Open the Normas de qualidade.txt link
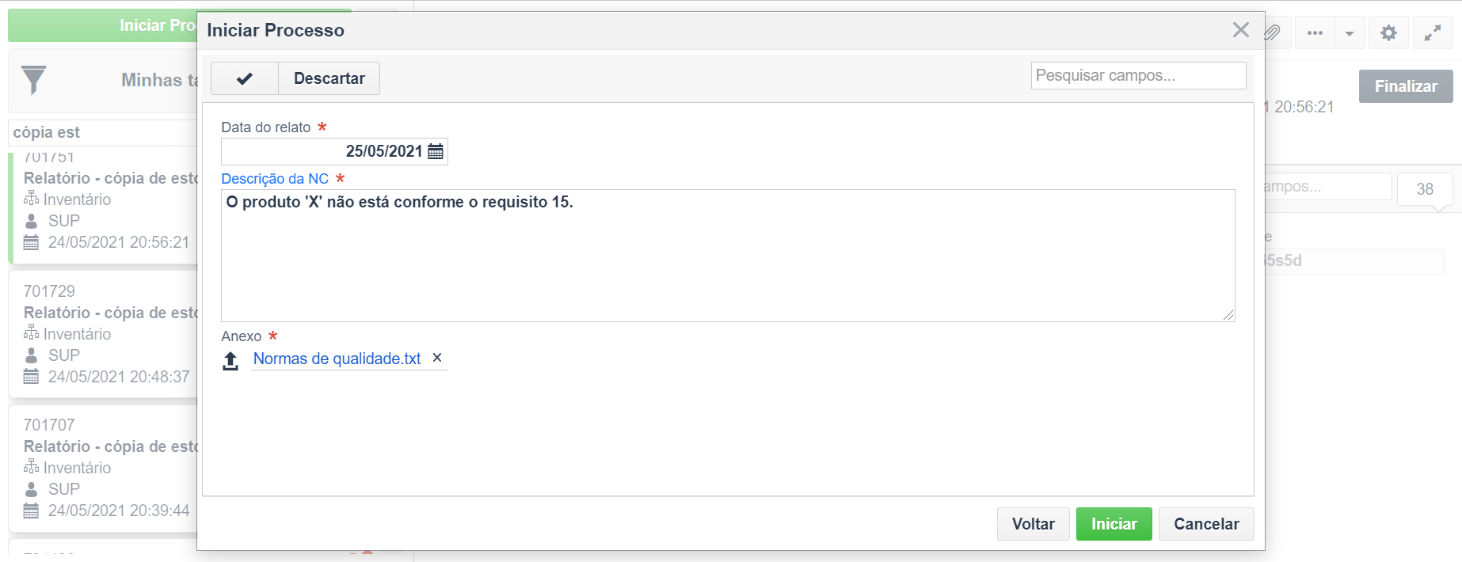The width and height of the screenshot is (1462, 562). 337,359
